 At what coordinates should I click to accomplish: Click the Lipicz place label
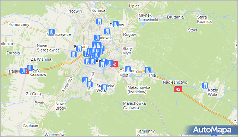point(134,6)
